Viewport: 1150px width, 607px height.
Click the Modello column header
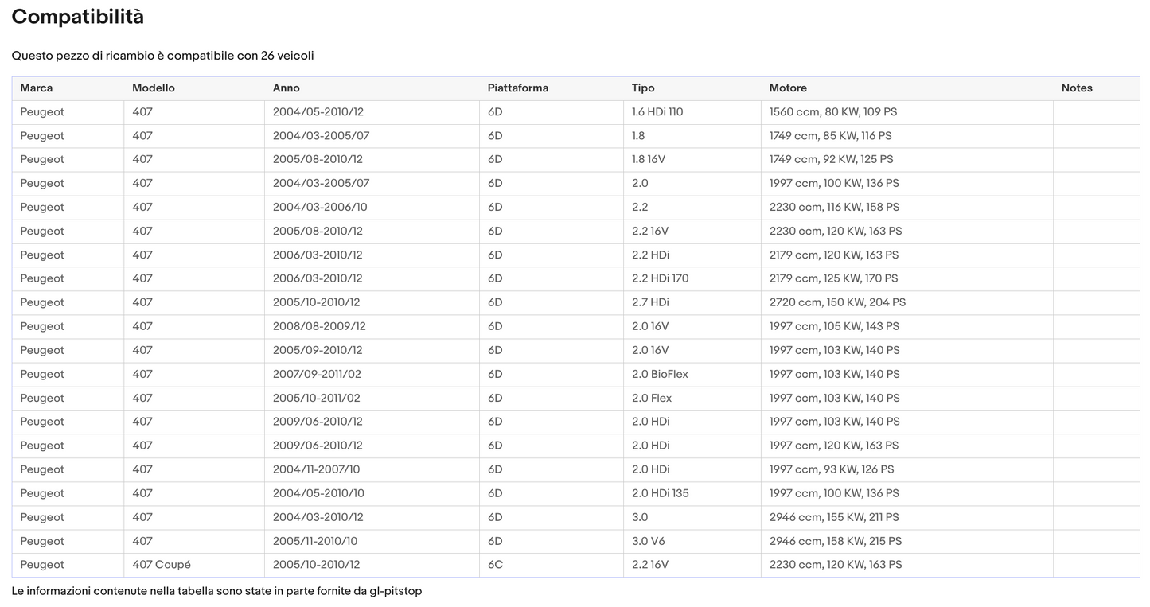coord(154,88)
